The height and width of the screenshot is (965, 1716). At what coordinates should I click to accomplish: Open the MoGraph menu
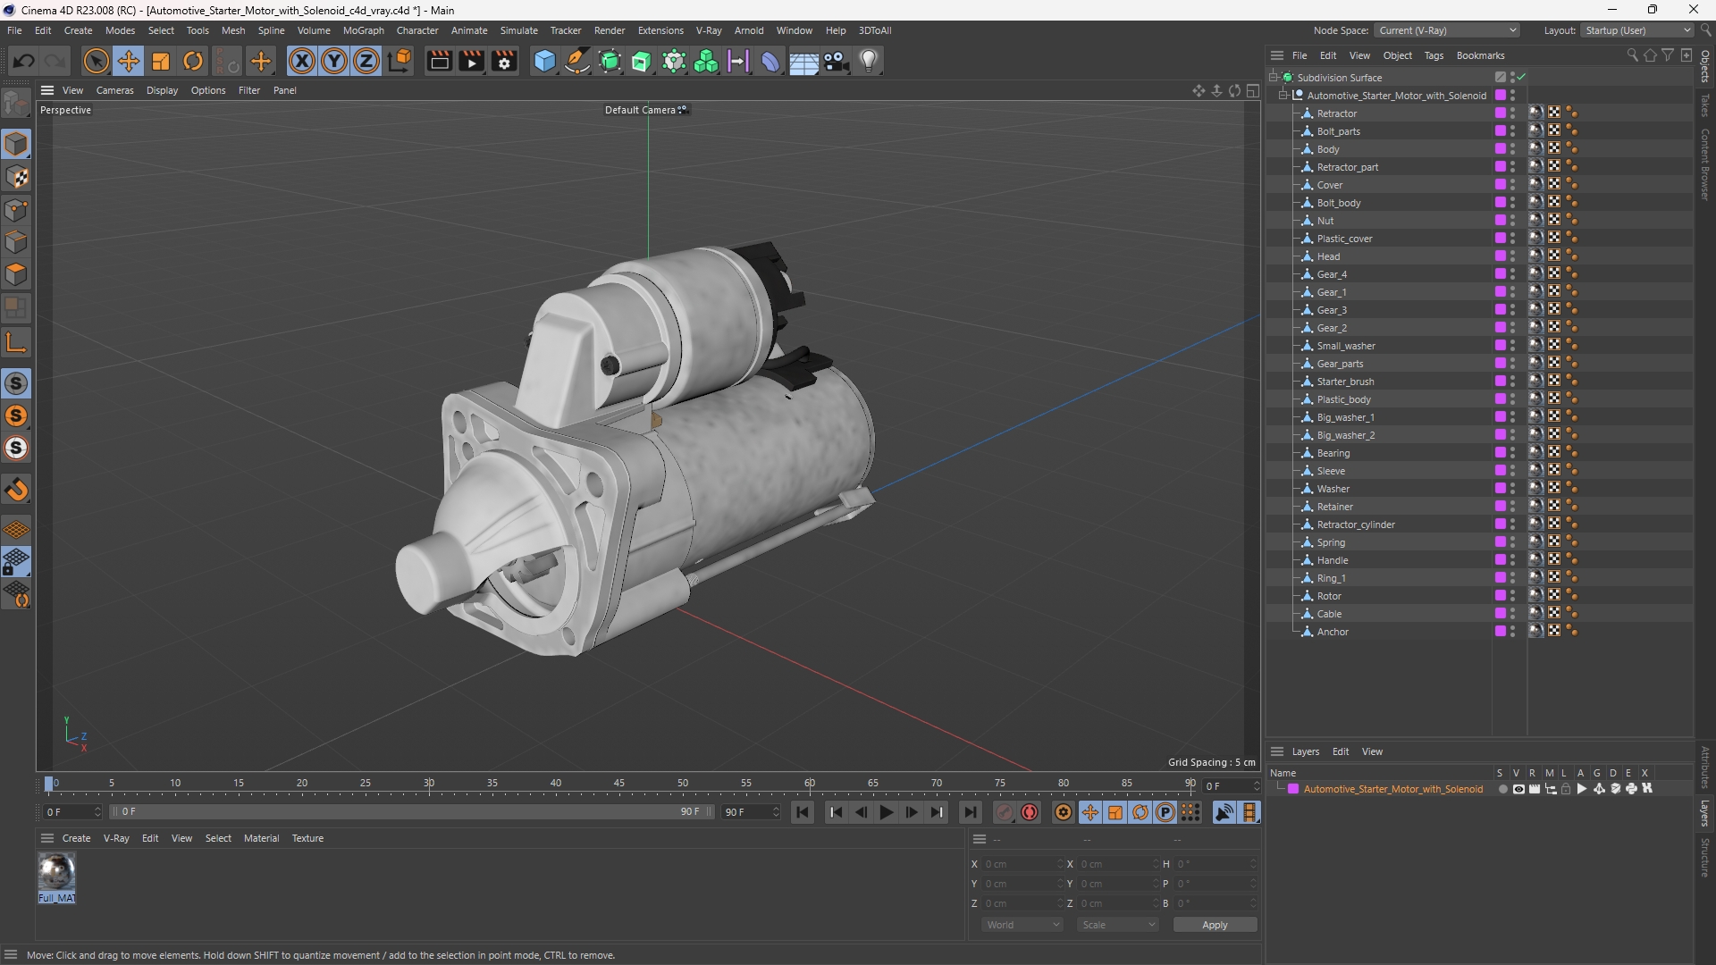click(x=363, y=30)
